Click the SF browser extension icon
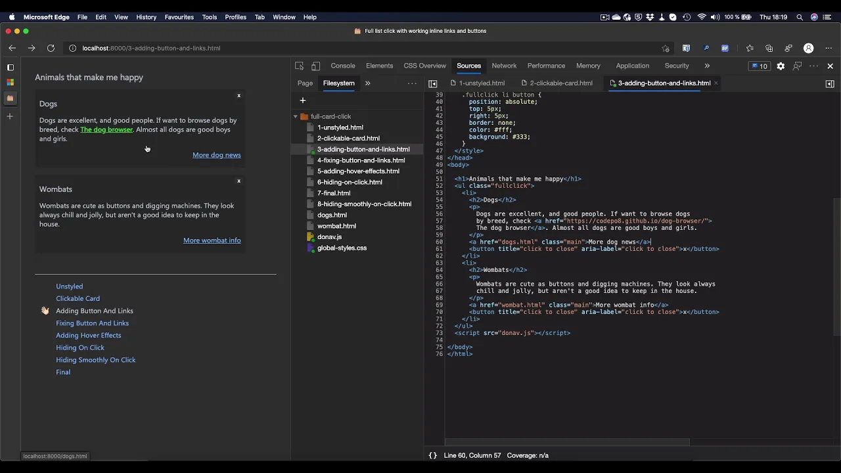The width and height of the screenshot is (841, 473). pyautogui.click(x=725, y=48)
